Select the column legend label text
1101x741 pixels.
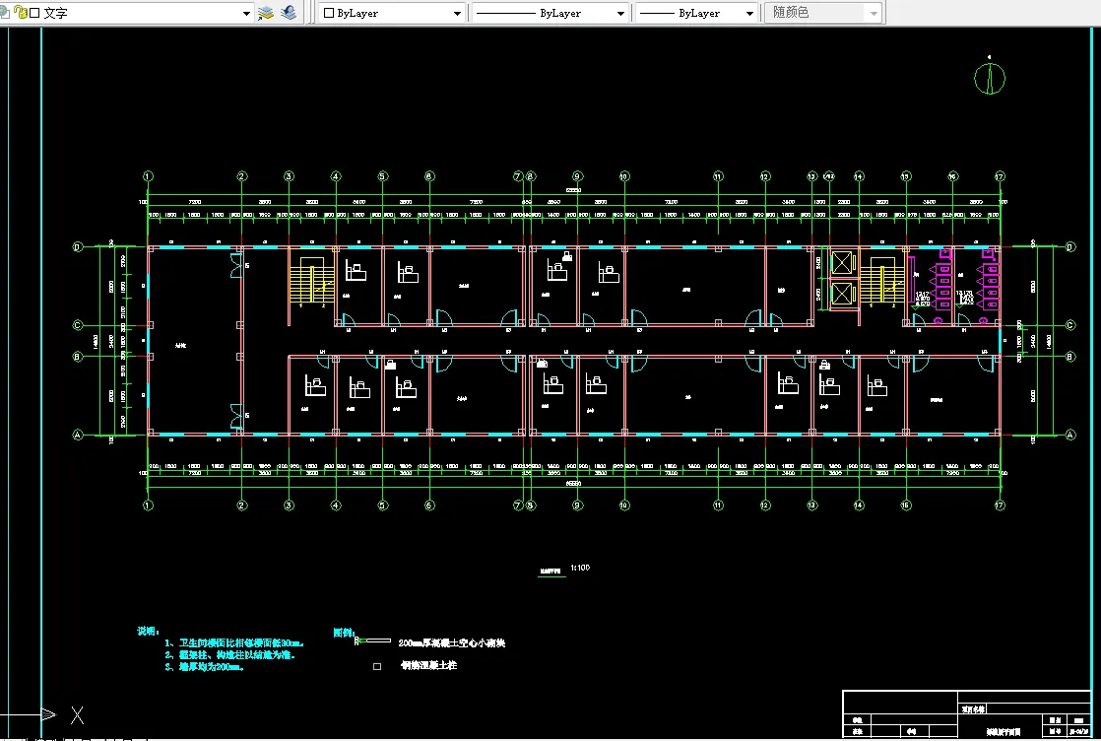tap(429, 665)
